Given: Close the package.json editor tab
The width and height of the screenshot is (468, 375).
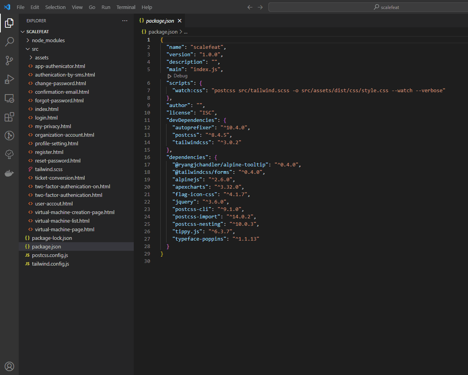Looking at the screenshot, I should point(179,21).
